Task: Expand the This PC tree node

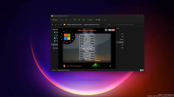Action: [x=52, y=44]
